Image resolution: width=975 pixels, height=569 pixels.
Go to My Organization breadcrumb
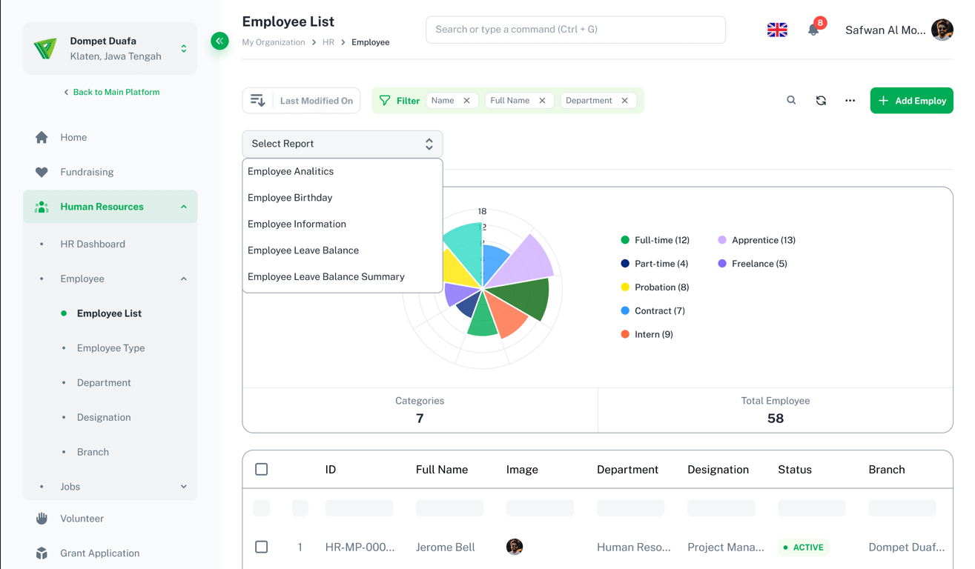274,42
